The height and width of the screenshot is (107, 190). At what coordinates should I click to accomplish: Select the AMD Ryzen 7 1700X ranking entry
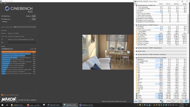(19, 62)
